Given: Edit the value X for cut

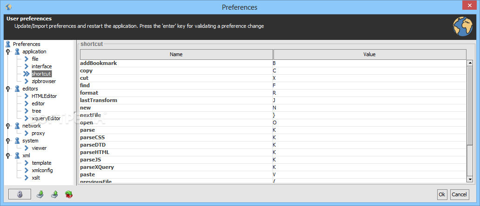Looking at the screenshot, I should point(369,78).
